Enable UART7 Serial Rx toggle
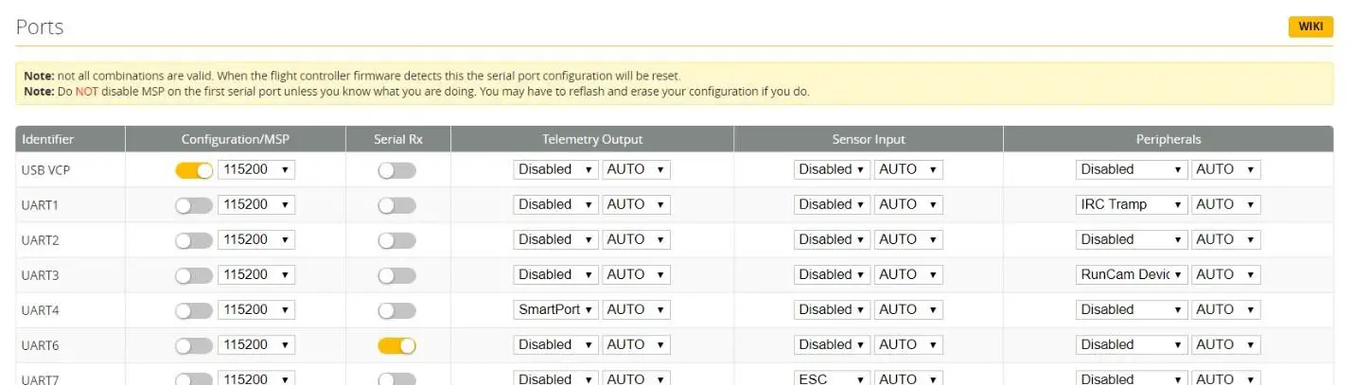 click(x=396, y=379)
